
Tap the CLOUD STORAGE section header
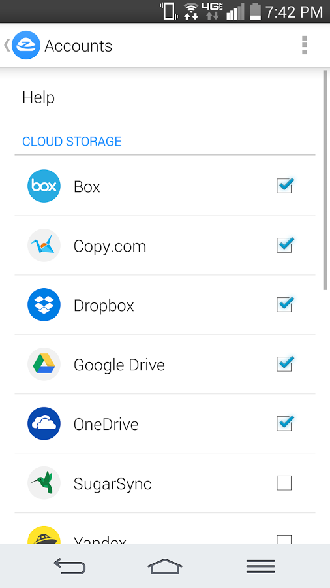tap(72, 141)
